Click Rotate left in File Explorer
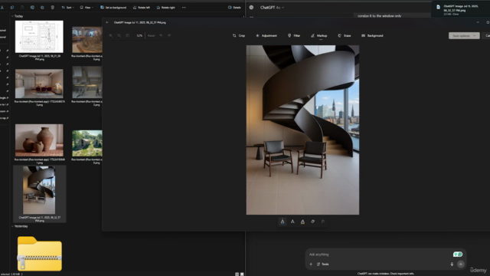This screenshot has width=490, height=276. (x=141, y=7)
